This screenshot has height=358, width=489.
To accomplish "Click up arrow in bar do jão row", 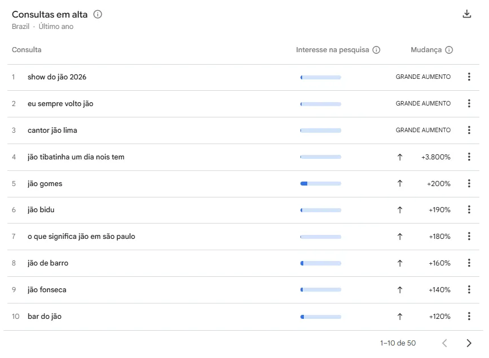I will point(400,317).
